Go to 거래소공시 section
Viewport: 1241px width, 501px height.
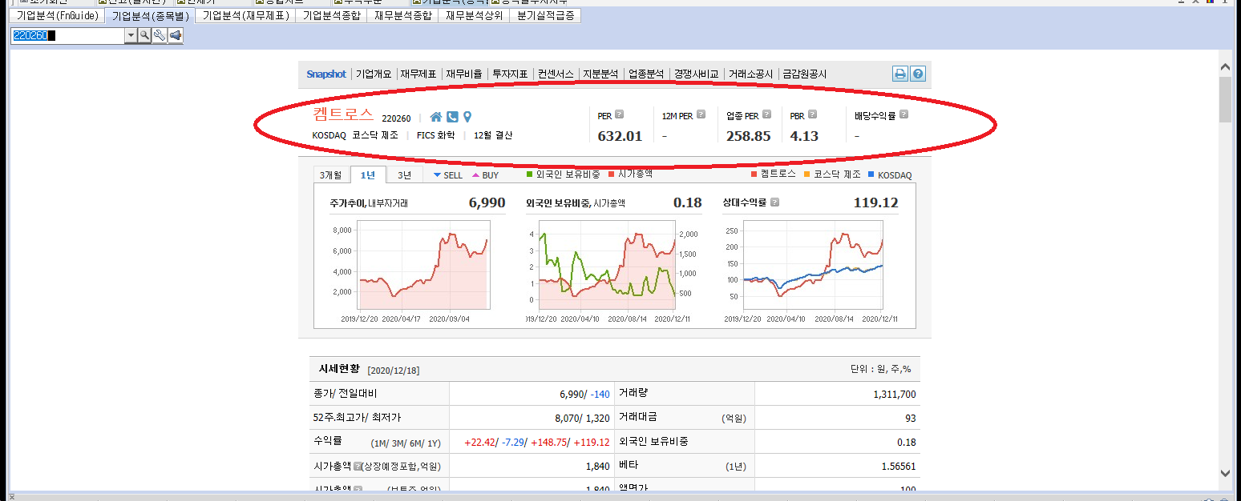[x=750, y=74]
